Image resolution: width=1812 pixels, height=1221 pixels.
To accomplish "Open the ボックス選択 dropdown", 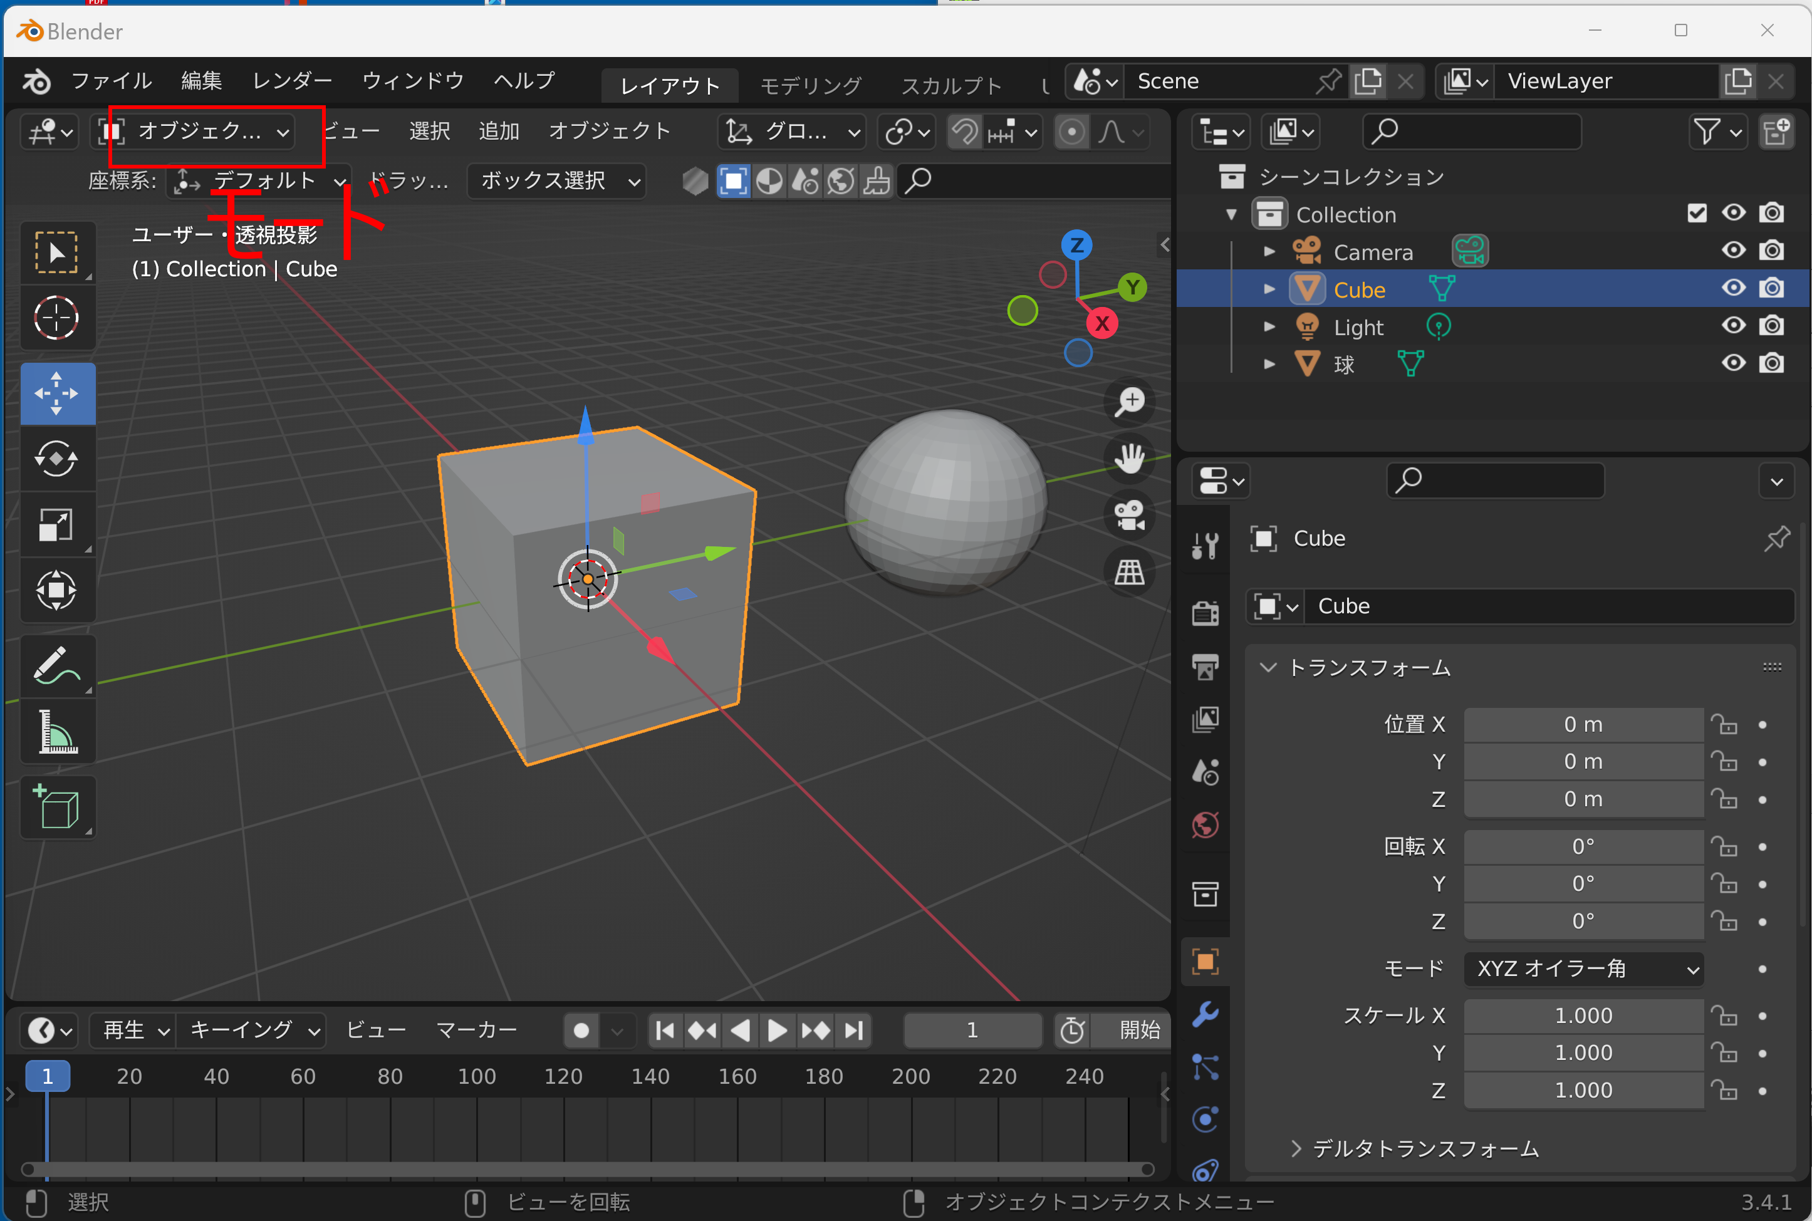I will [x=556, y=182].
